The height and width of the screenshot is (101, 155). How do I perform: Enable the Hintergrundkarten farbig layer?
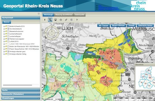pos(8,54)
